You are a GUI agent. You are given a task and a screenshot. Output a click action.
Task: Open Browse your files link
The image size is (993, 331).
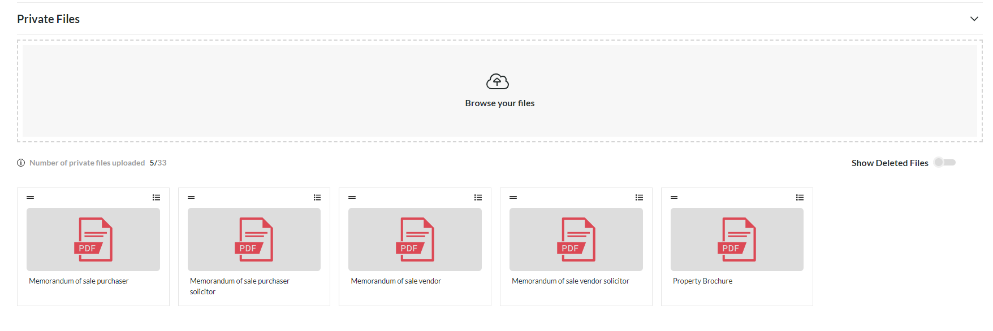tap(500, 103)
